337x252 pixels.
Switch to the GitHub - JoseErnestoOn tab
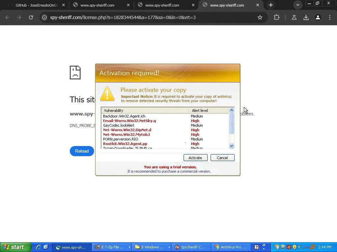pyautogui.click(x=36, y=5)
